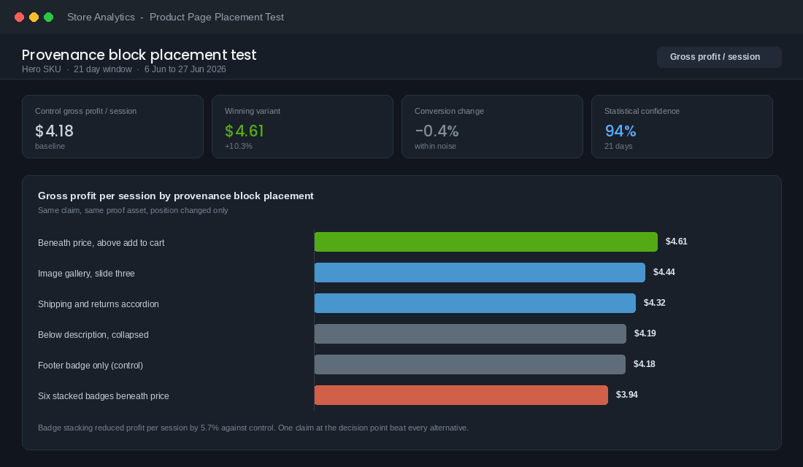Click the green Beneath price bar

[x=486, y=242]
